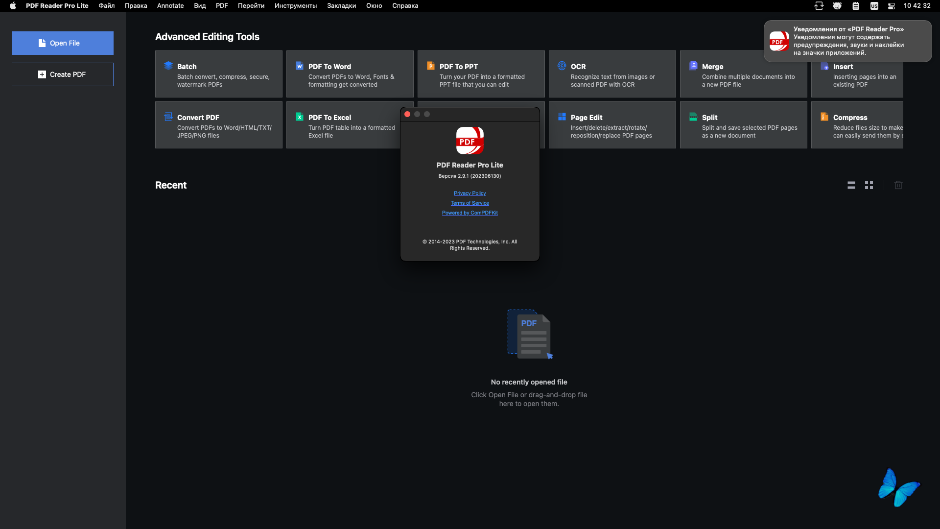Click the PDF Reader Pro notification banner
The height and width of the screenshot is (529, 940).
(847, 41)
